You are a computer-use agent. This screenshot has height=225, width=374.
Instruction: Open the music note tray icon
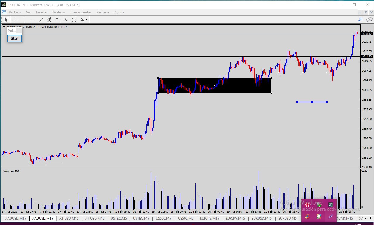[x=331, y=205]
